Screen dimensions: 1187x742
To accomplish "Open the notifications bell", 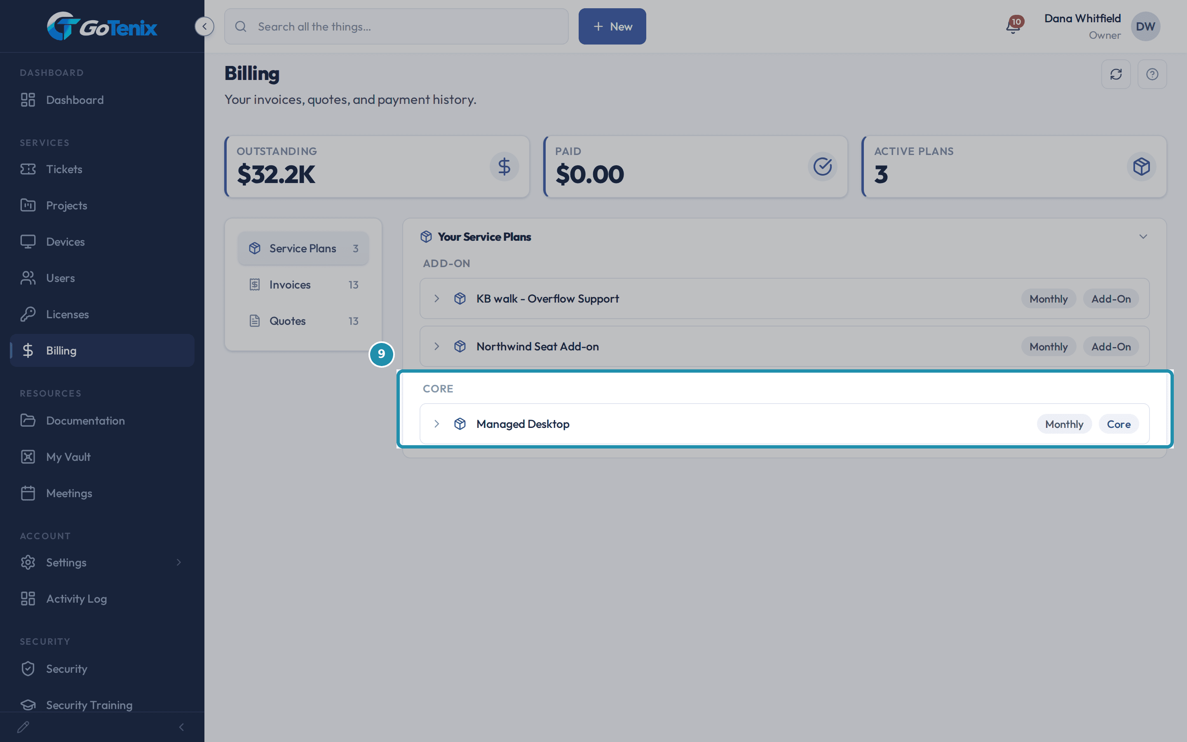I will [1013, 26].
